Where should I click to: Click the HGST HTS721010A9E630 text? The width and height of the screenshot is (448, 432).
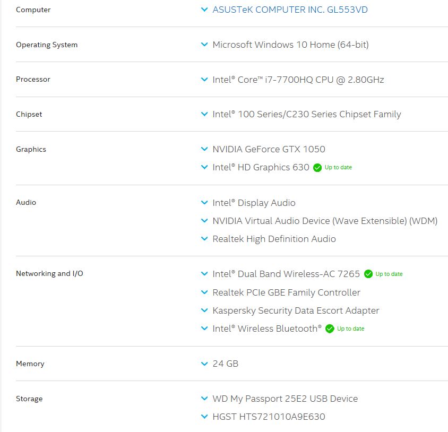269,417
